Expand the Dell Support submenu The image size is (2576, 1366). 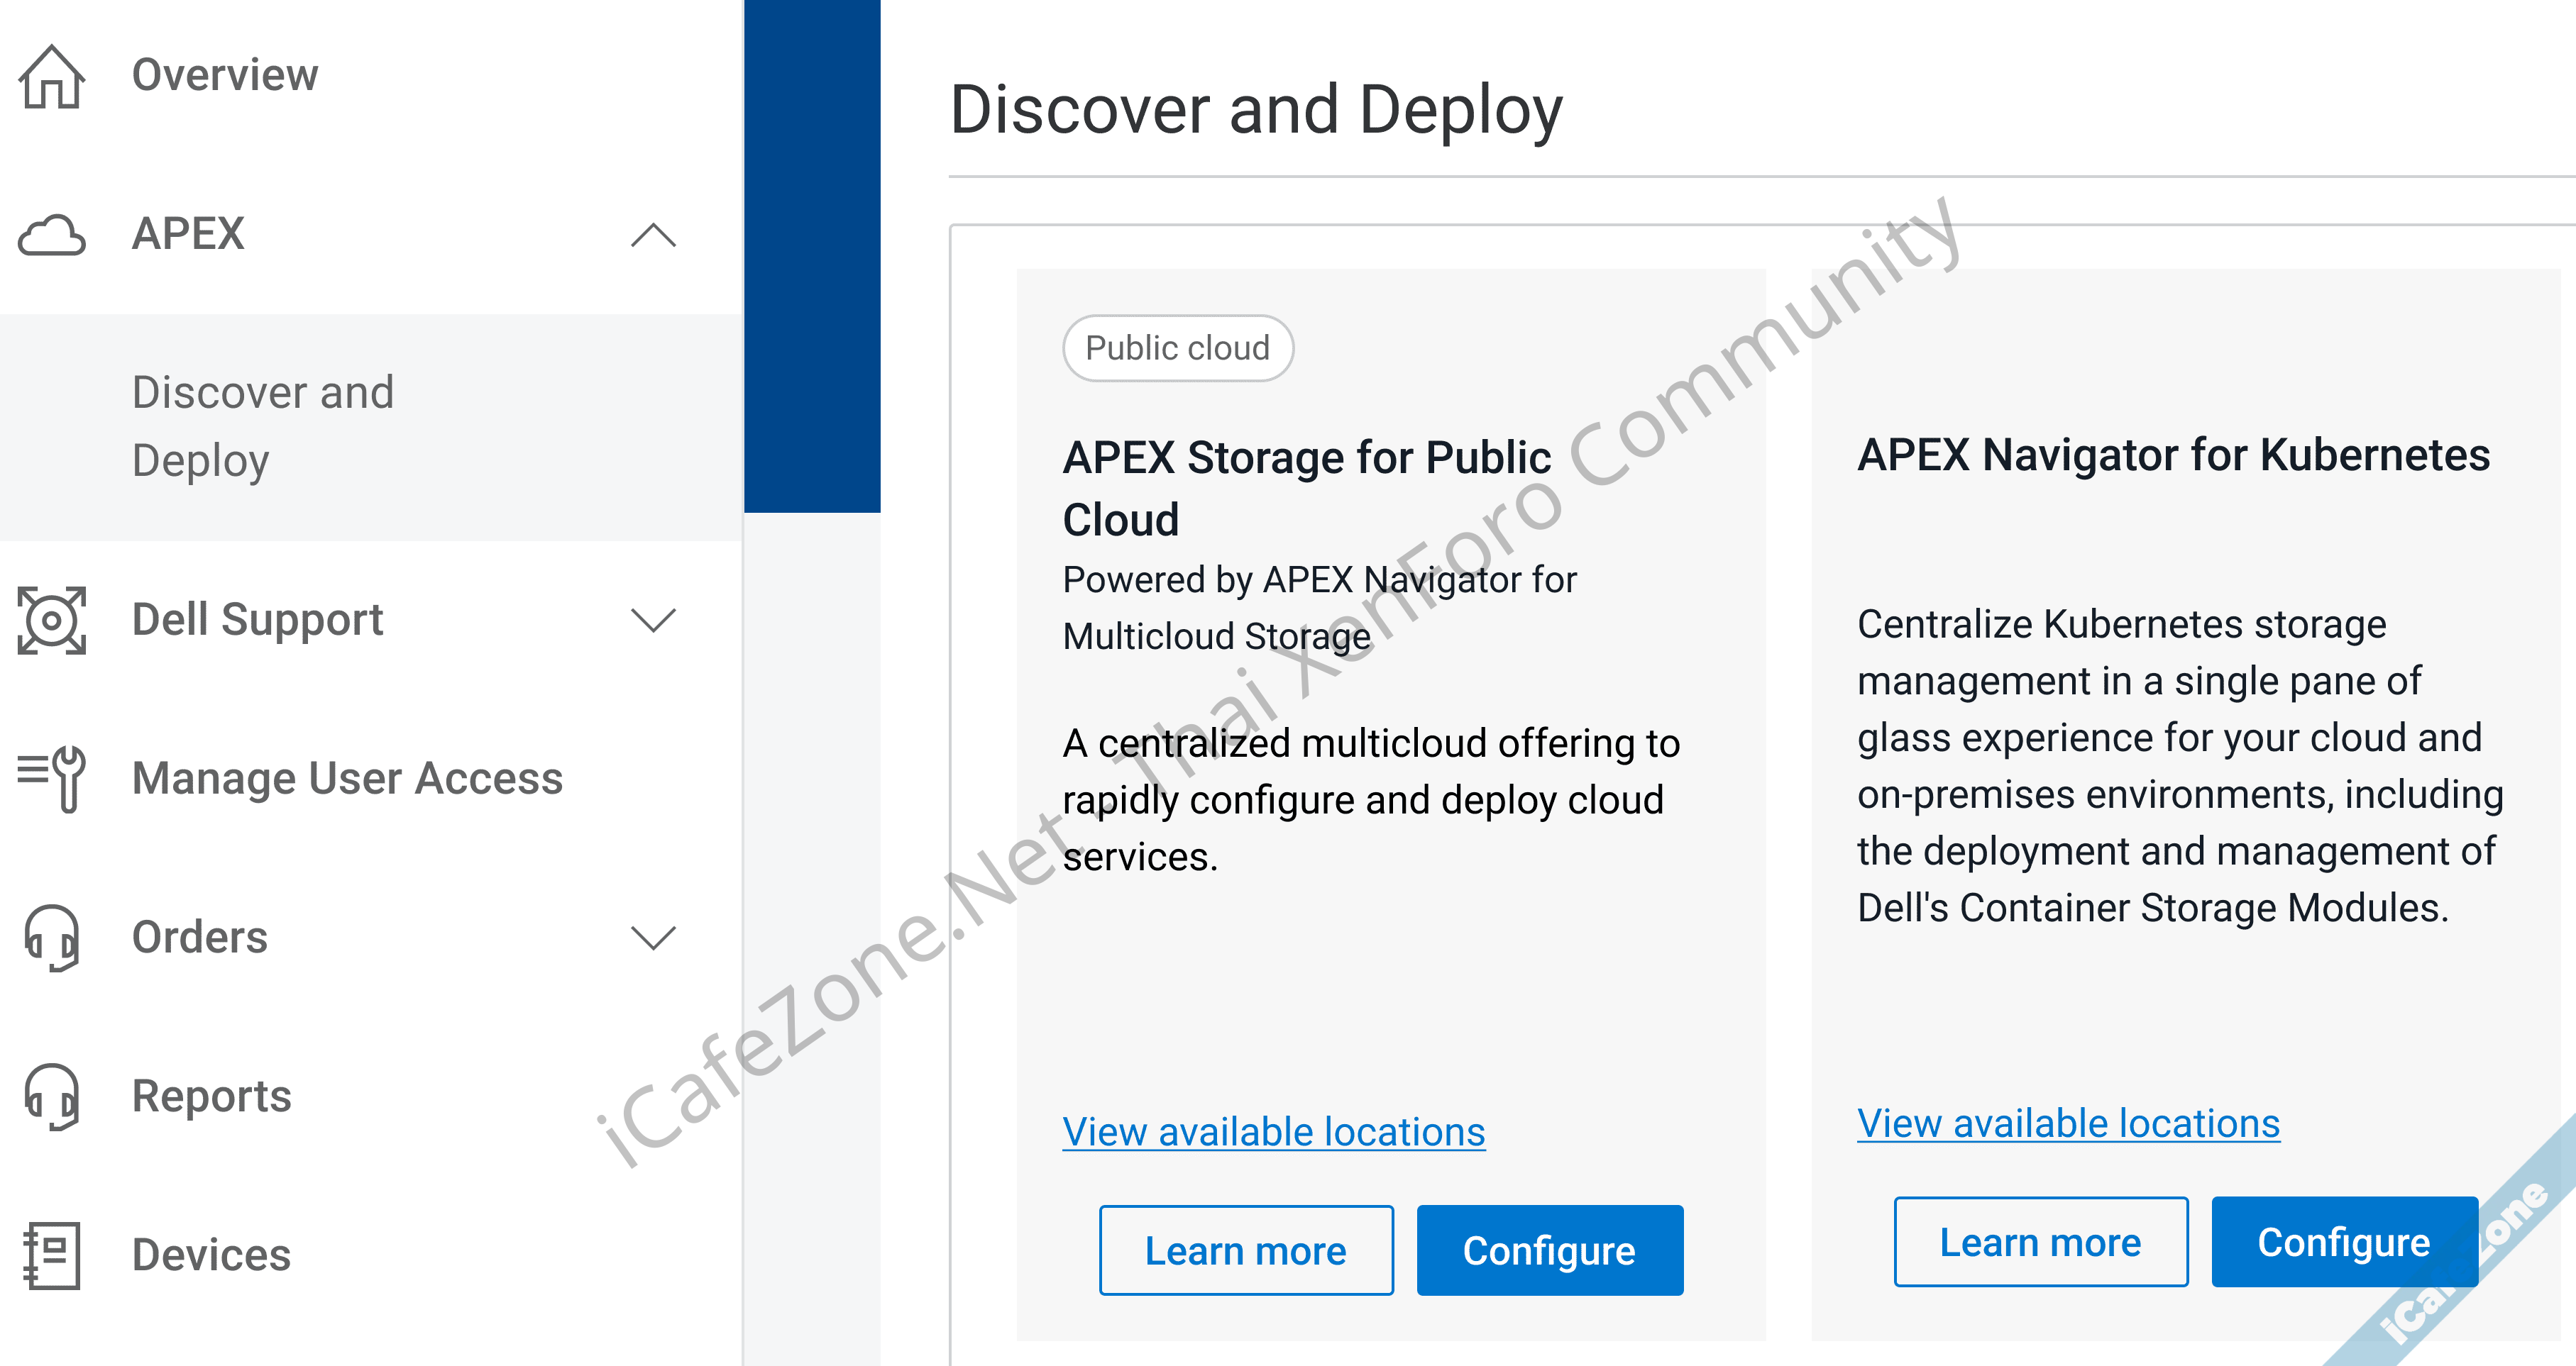654,621
